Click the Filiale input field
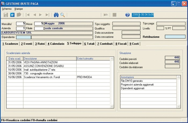Screen dimensions: 188x123 coord(39,28)
